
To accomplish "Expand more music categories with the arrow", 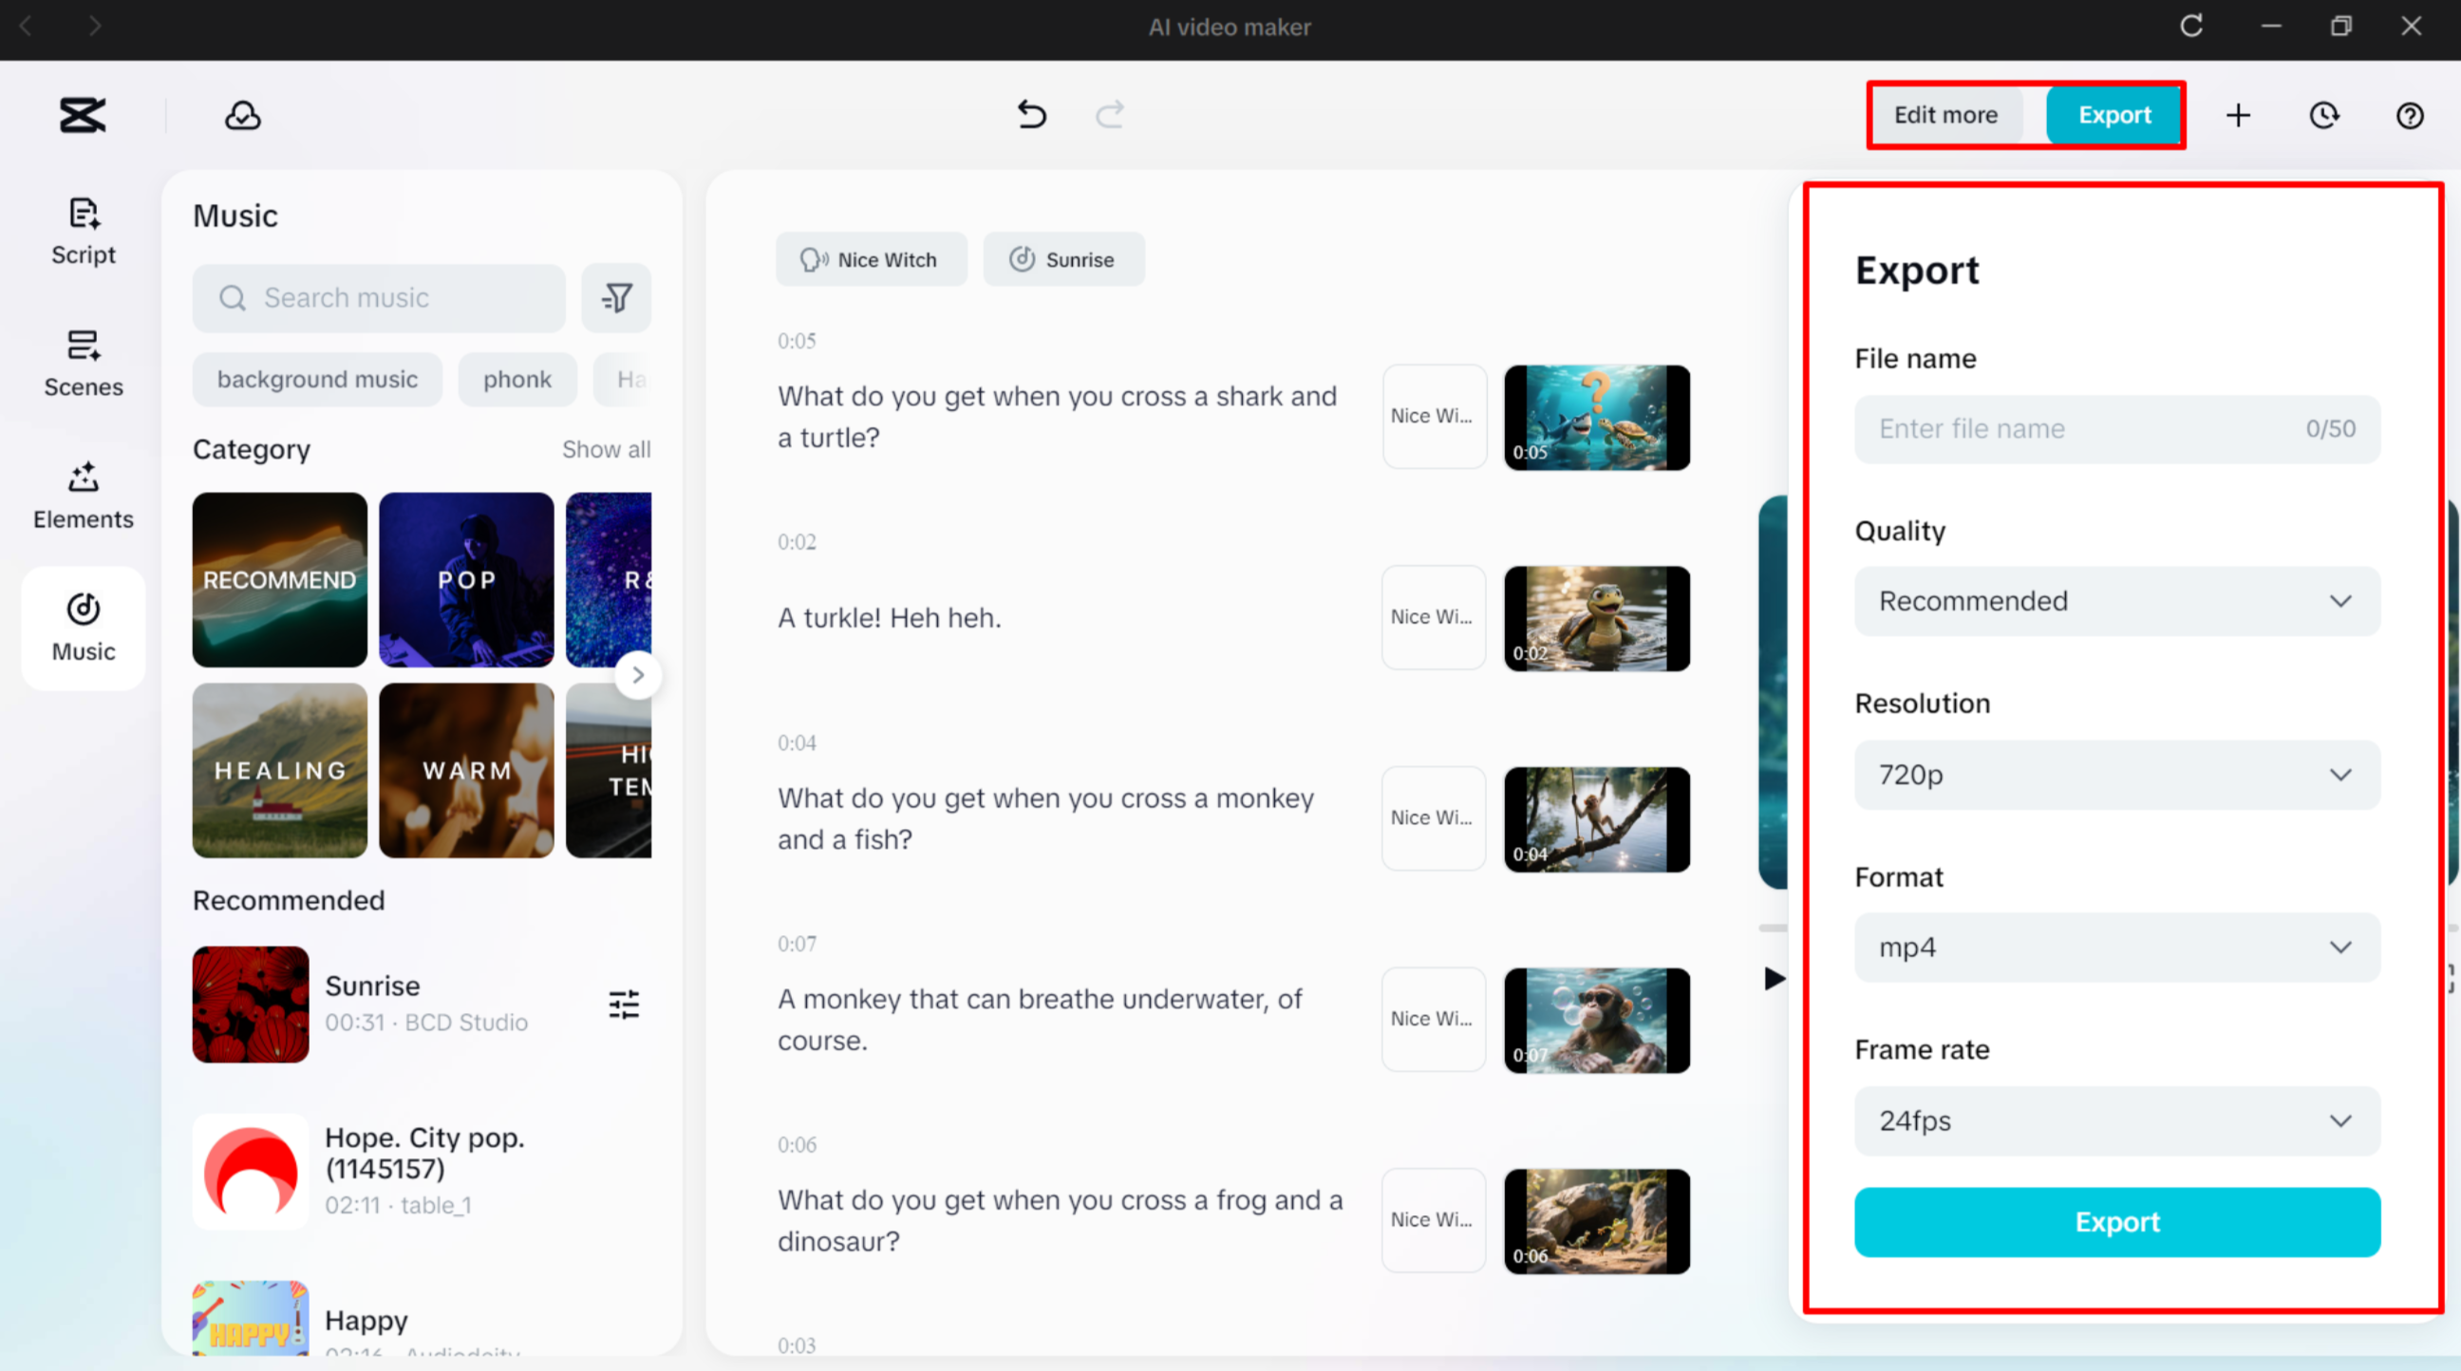I will click(638, 674).
